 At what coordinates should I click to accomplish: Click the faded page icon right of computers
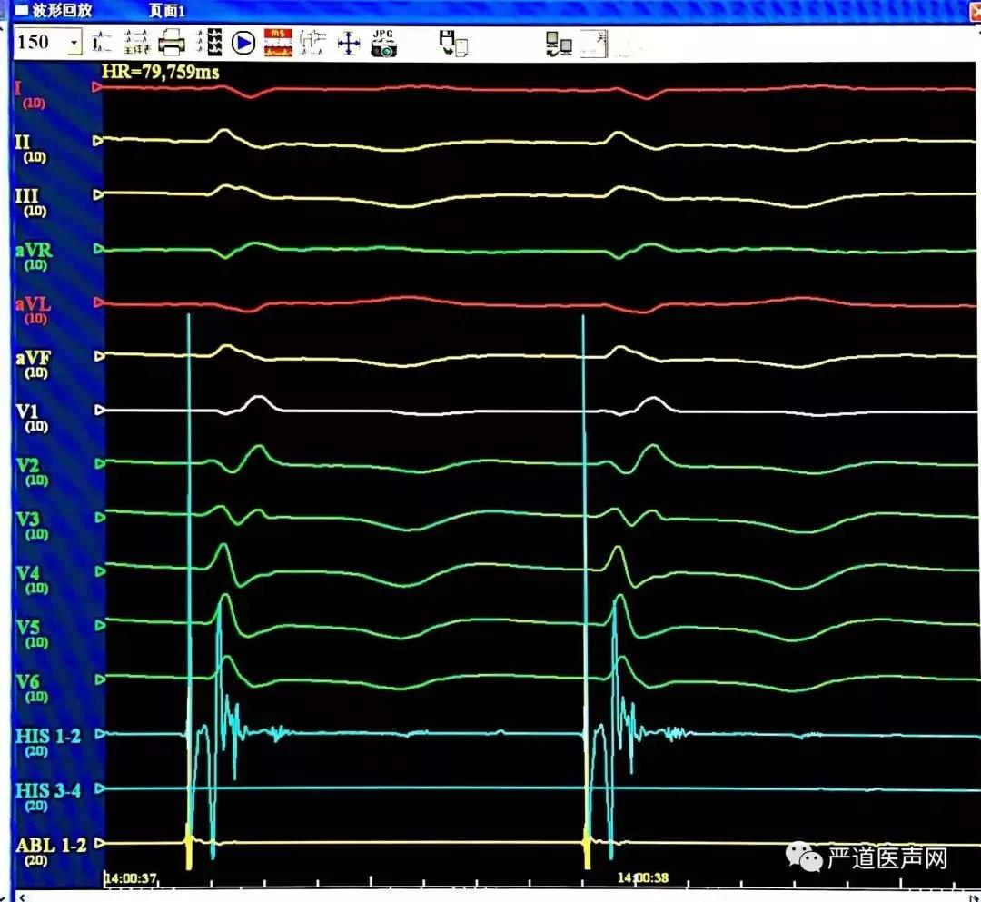(594, 44)
